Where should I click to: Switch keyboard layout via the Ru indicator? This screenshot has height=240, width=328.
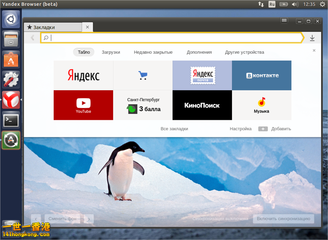click(272, 4)
